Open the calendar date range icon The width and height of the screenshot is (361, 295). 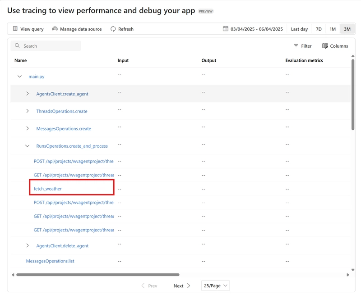tap(225, 29)
